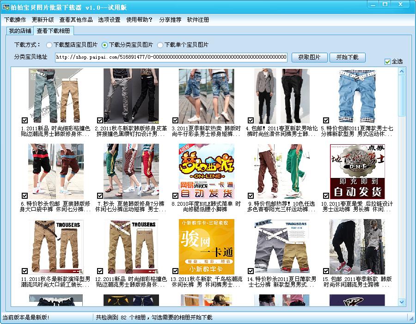Uncheck item 11 checkbox 大口袋工装长裤
The height and width of the screenshot is (324, 416).
coord(24,271)
